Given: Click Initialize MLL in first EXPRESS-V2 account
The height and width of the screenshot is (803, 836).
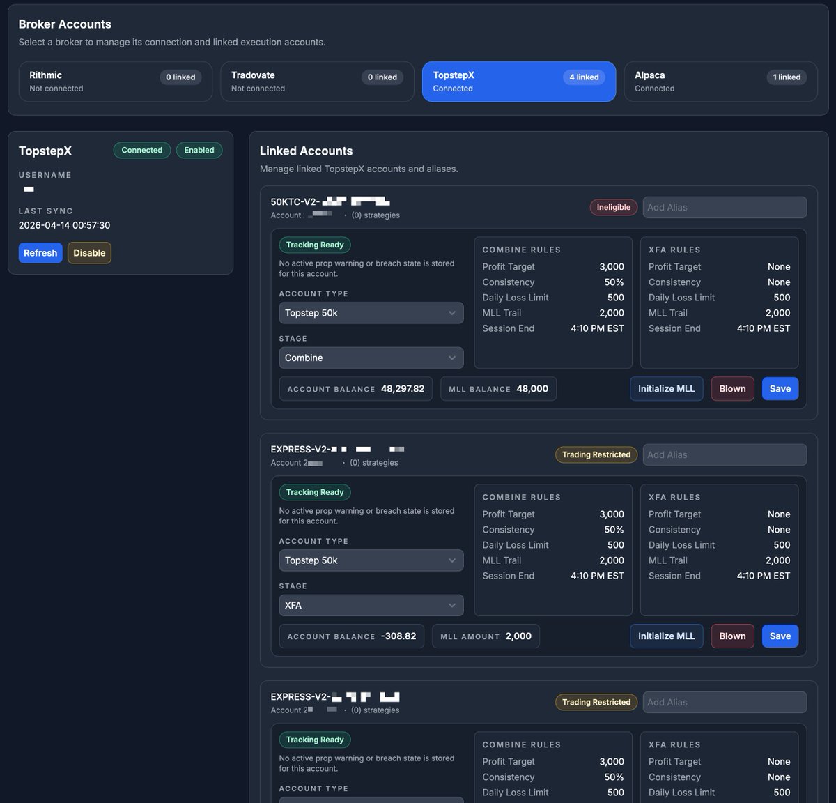Looking at the screenshot, I should 666,636.
